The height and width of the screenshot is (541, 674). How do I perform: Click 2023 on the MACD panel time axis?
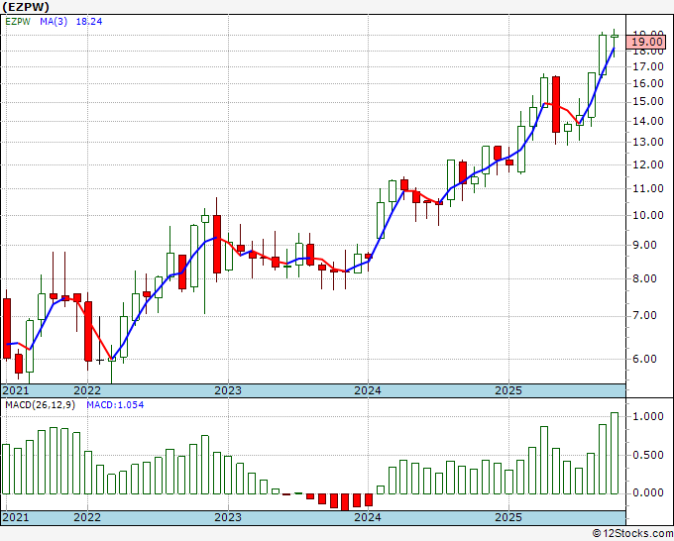click(228, 517)
